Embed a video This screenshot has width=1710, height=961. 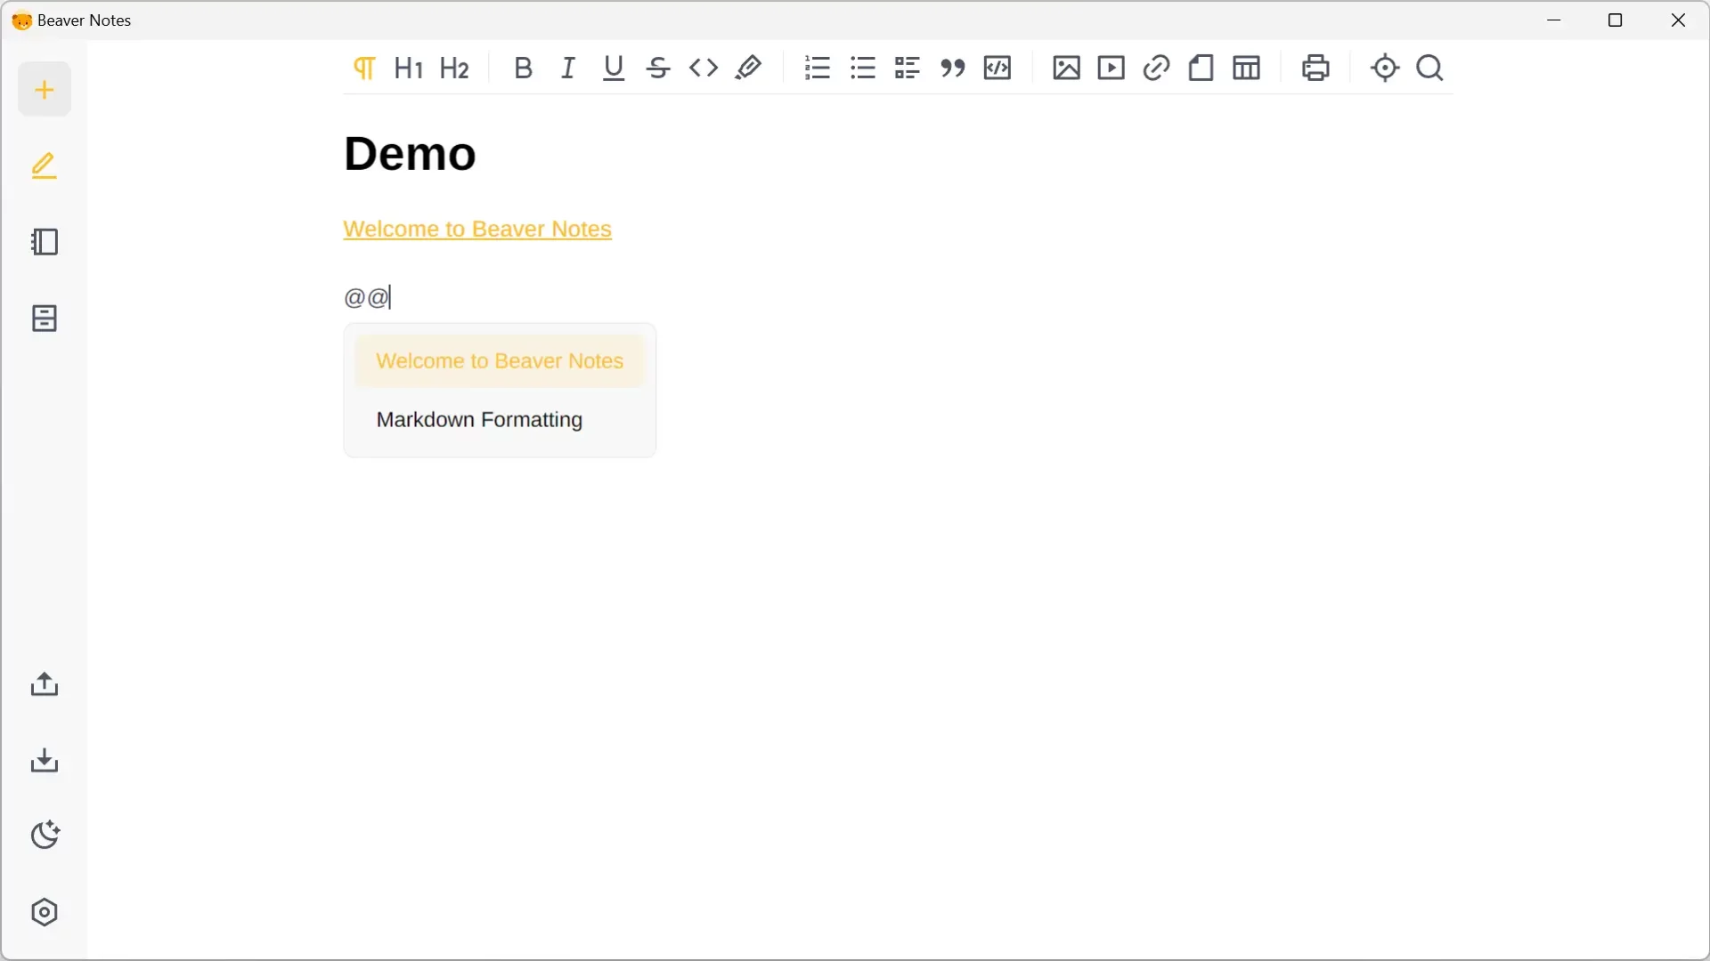(x=1111, y=68)
